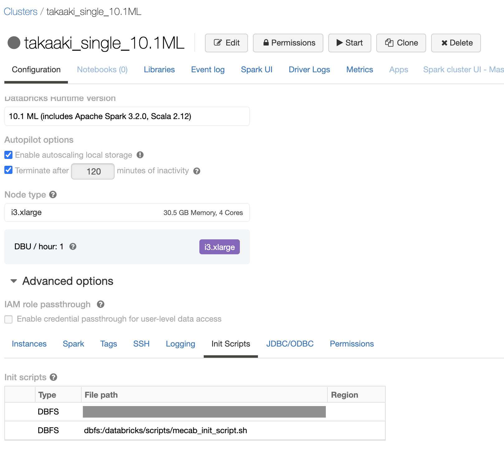Open the Node type help icon

coord(53,194)
